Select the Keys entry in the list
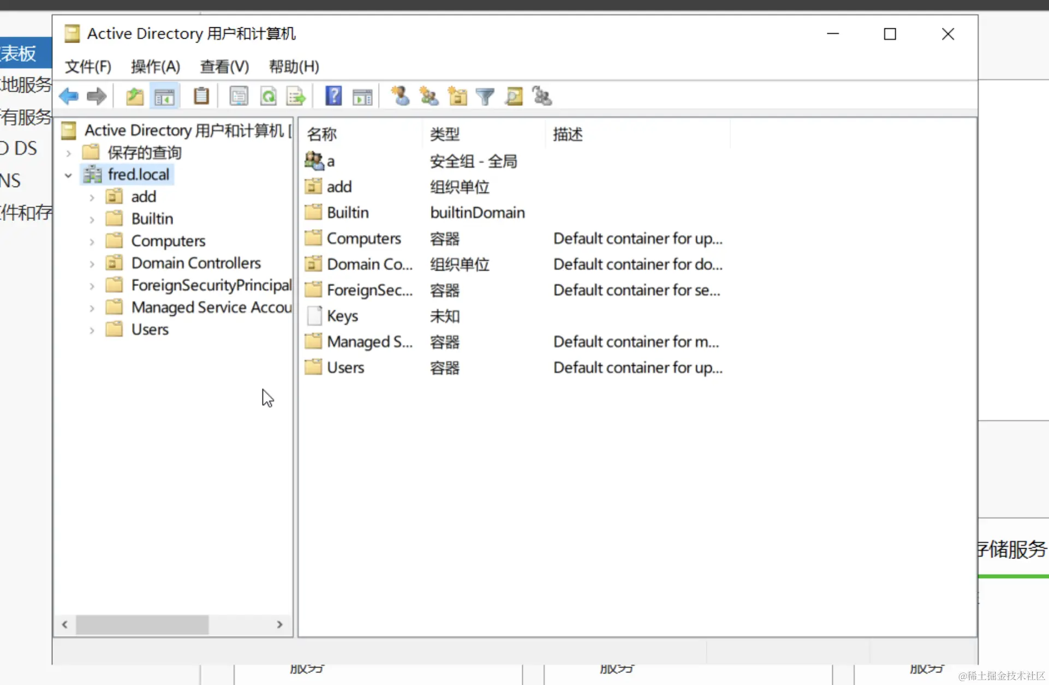The width and height of the screenshot is (1049, 685). pyautogui.click(x=342, y=316)
